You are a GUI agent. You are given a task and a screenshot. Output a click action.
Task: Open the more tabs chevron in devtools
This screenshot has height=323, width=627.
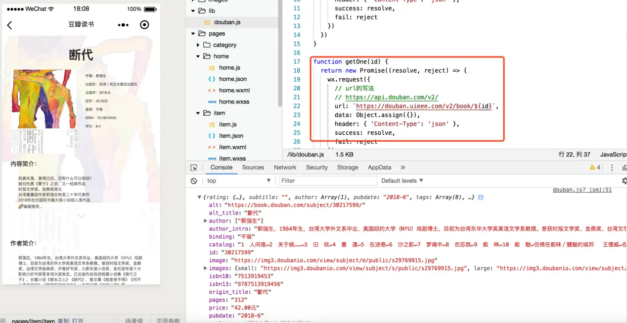point(403,168)
